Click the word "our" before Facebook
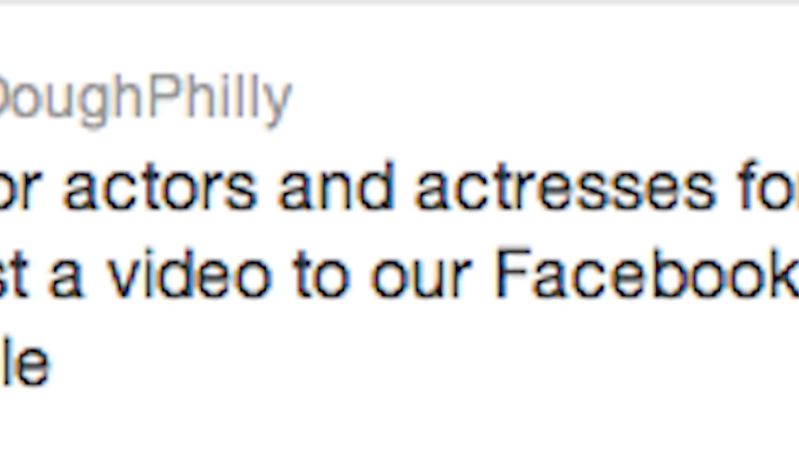This screenshot has width=799, height=450. [x=421, y=278]
